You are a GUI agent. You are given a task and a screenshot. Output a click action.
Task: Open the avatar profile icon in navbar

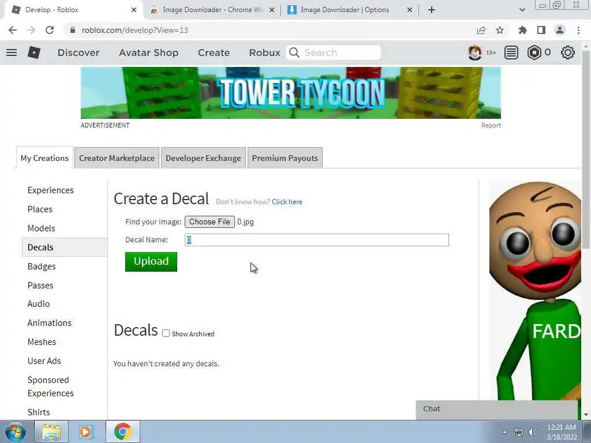[474, 52]
